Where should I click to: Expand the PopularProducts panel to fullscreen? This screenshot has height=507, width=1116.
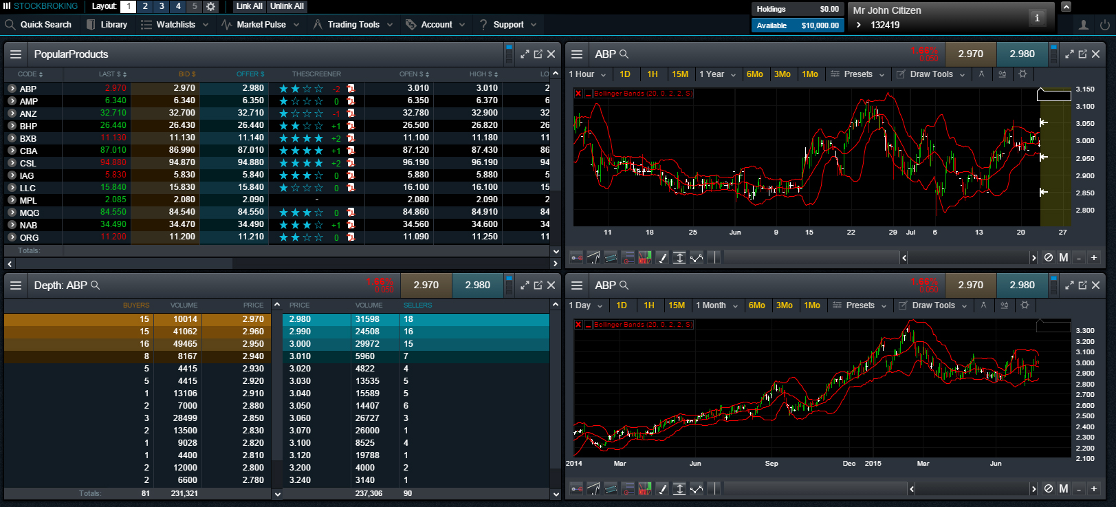tap(525, 54)
